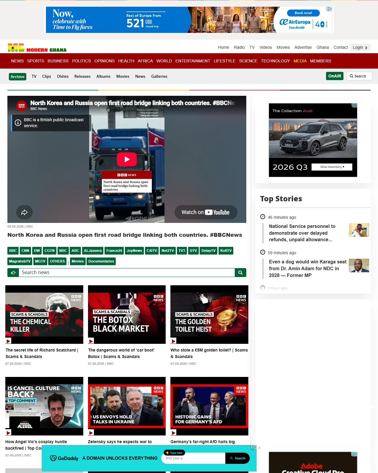Click the green search news magnifier button

240,273
